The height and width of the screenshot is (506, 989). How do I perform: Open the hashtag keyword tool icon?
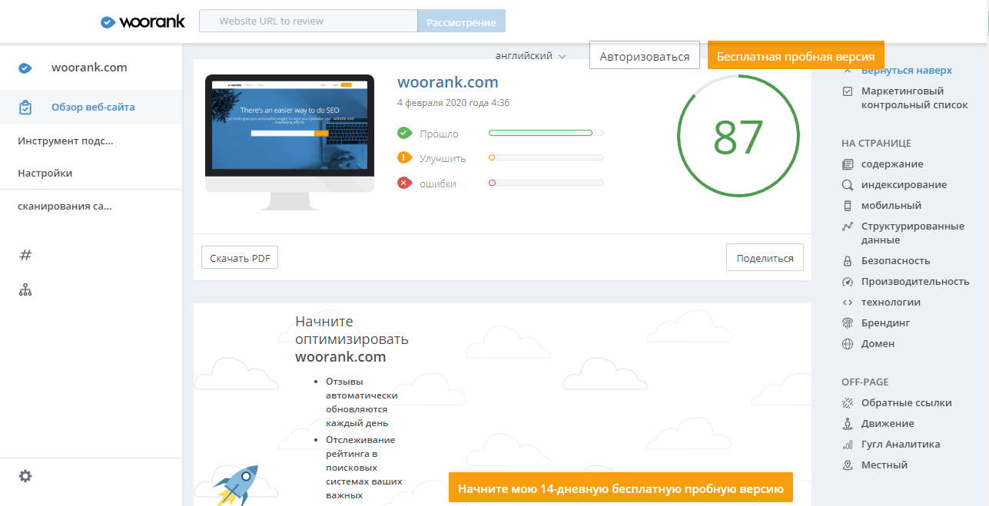[x=25, y=255]
